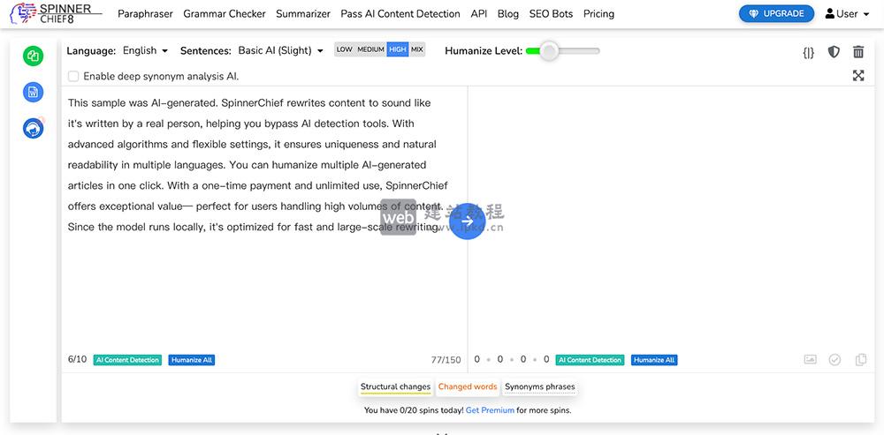Click the copy output icon at bottom right
884x435 pixels.
click(x=861, y=360)
